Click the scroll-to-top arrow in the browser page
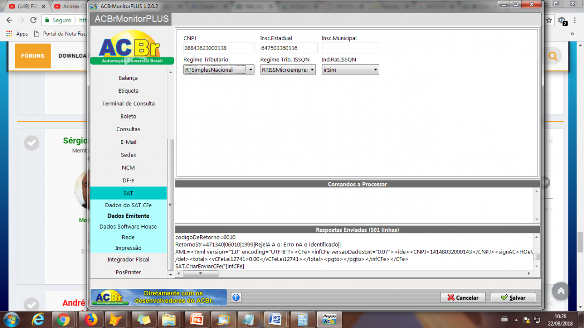Screen dimensions: 584x328 tap(561, 291)
